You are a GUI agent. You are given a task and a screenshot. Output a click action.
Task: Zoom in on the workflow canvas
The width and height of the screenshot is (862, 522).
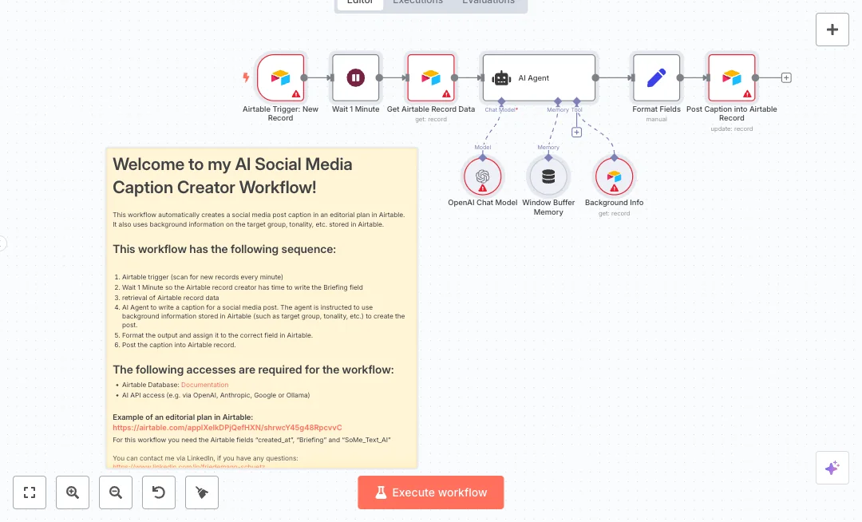pos(73,492)
